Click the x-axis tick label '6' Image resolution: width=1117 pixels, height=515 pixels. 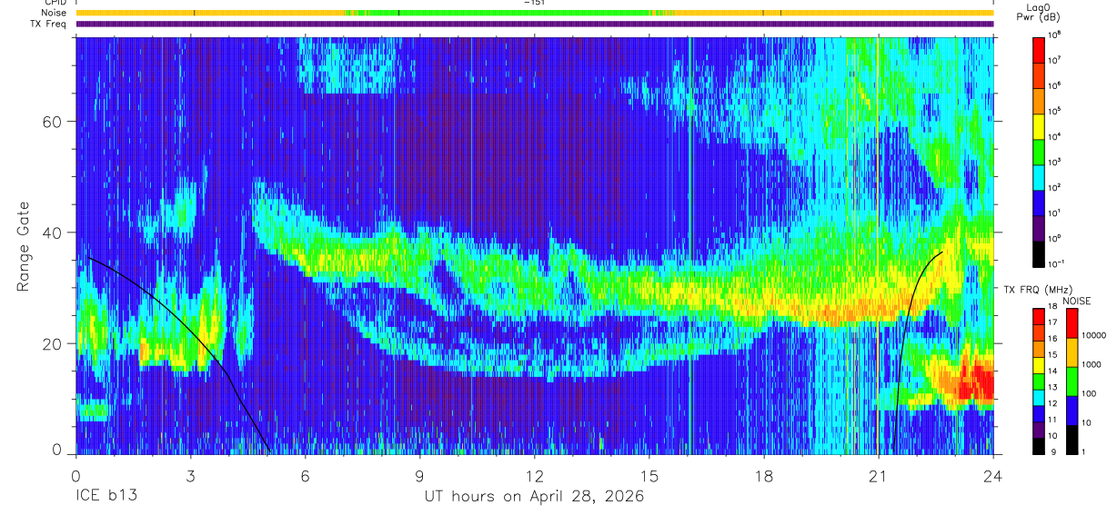pyautogui.click(x=305, y=475)
